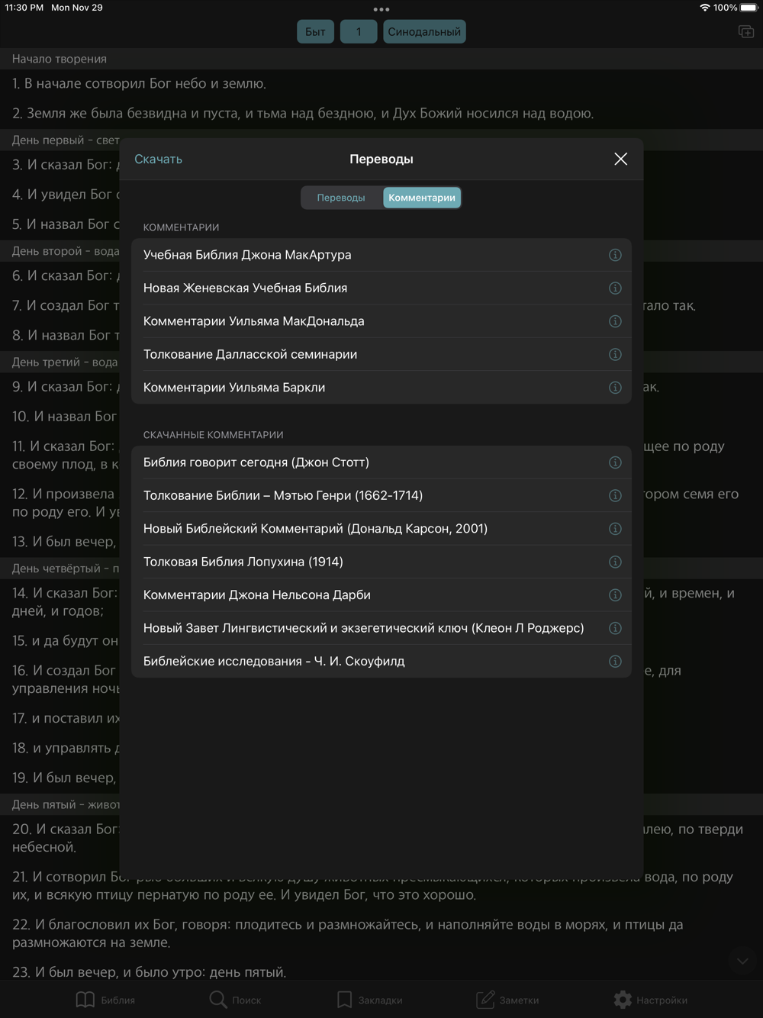
Task: Tap Начало творения section heading
Action: tap(60, 59)
